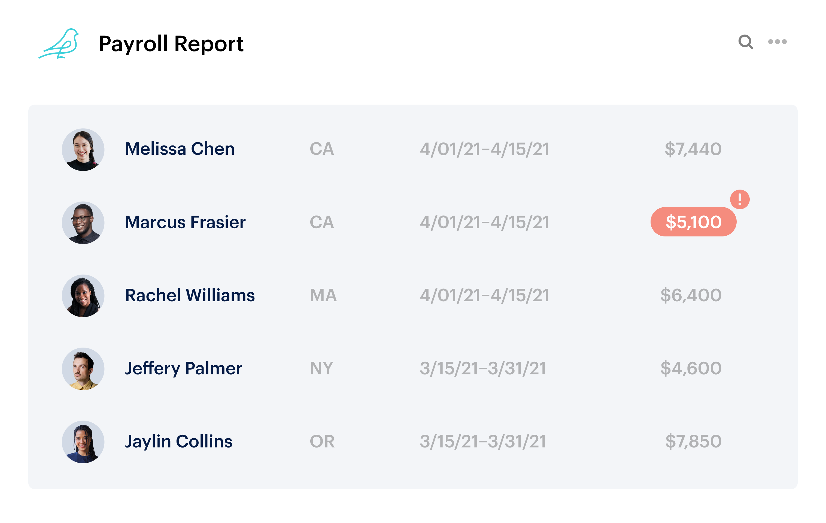Click the search magnifier icon

(x=745, y=42)
